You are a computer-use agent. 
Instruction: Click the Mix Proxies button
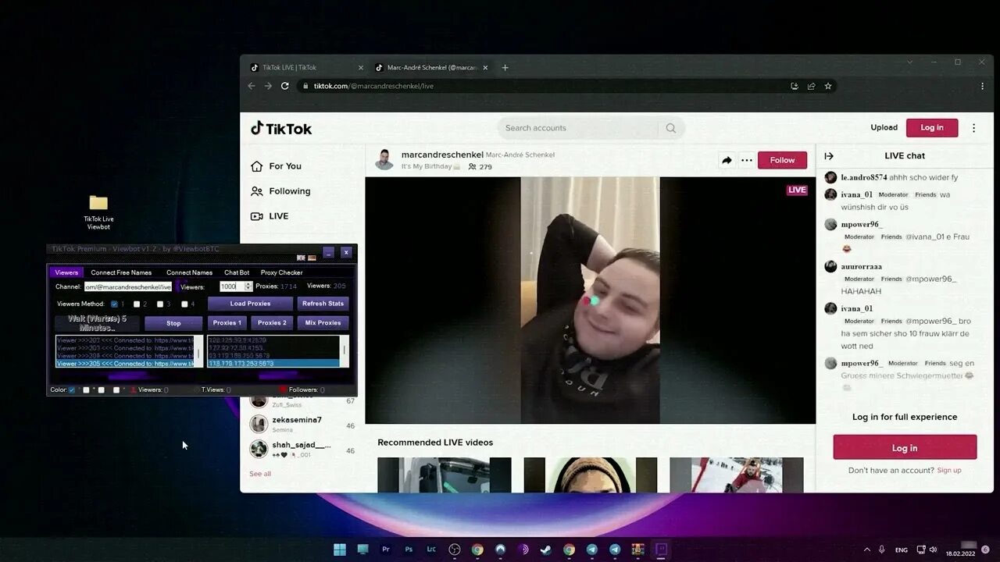(x=323, y=322)
